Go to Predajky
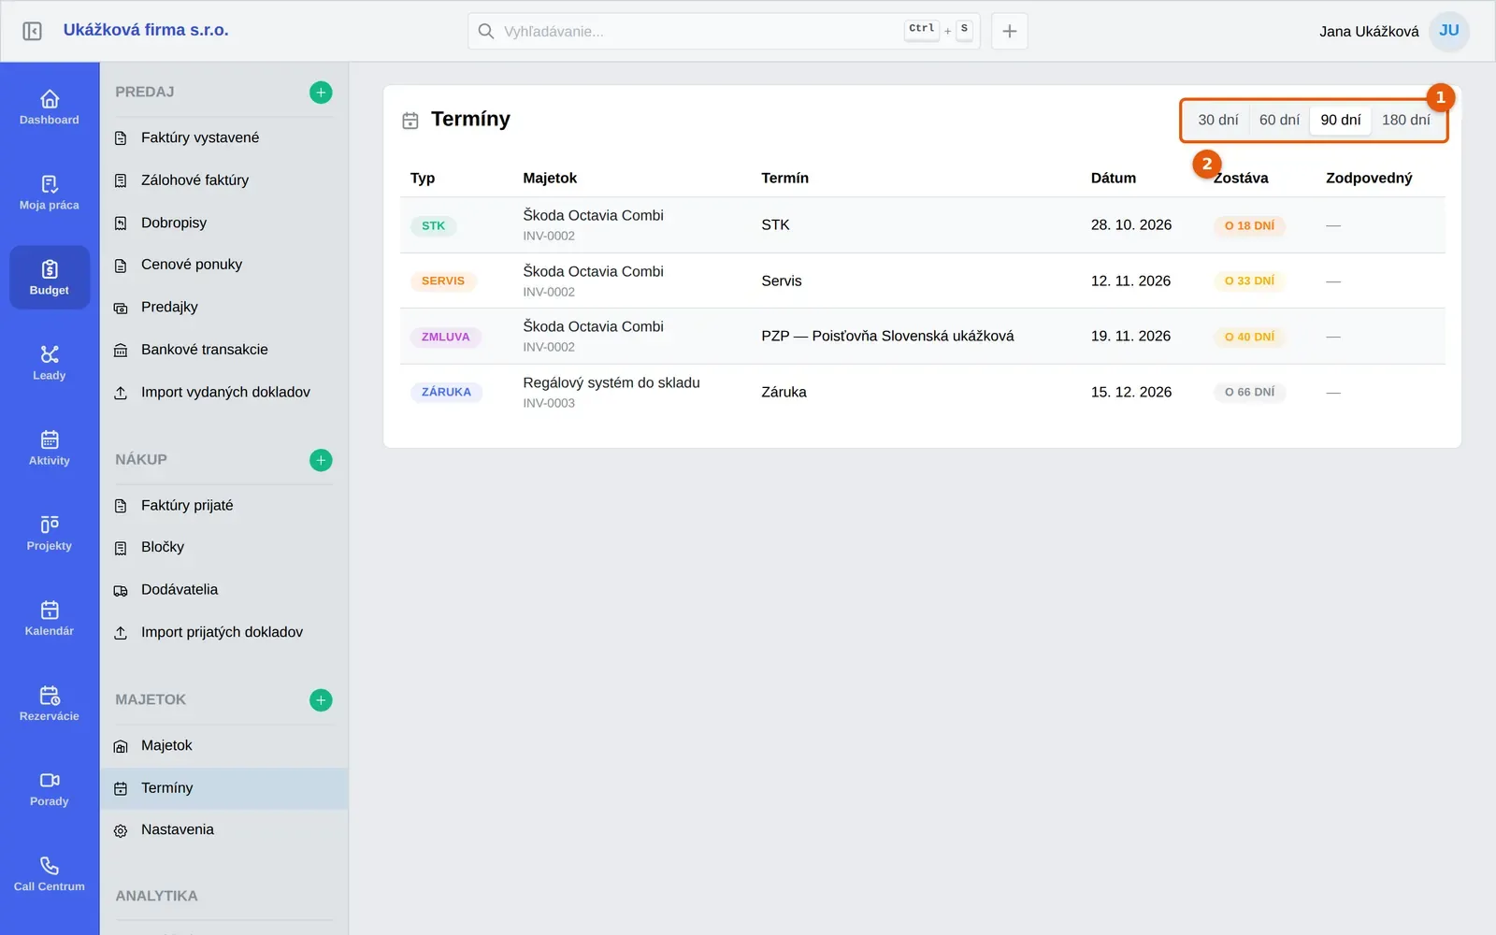1496x935 pixels. pos(224,307)
